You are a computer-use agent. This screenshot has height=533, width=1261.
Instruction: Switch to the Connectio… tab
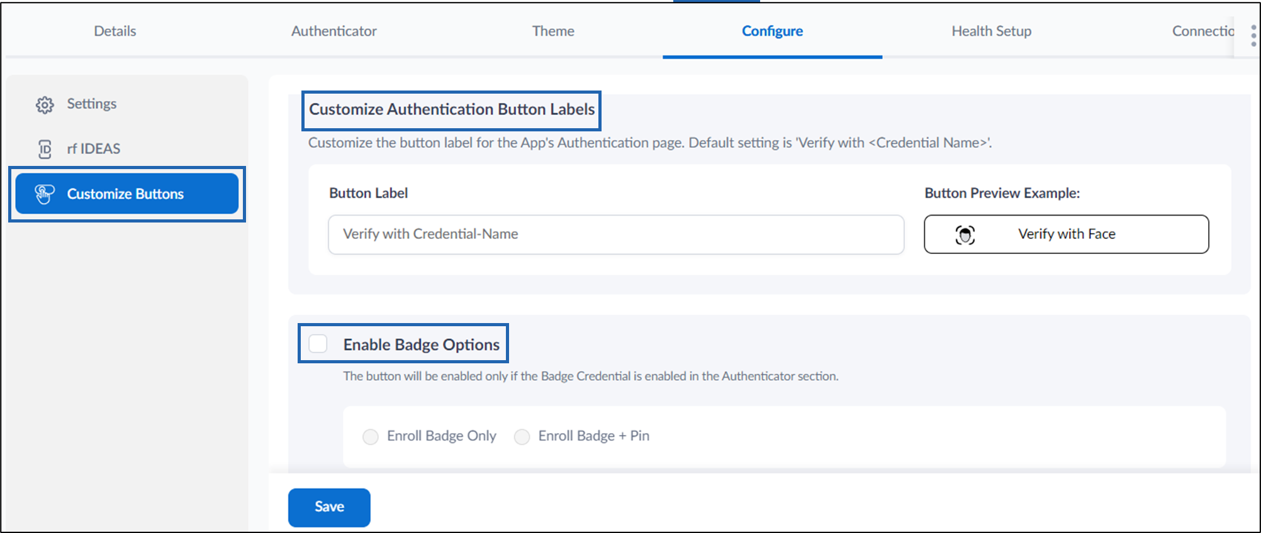coord(1202,31)
